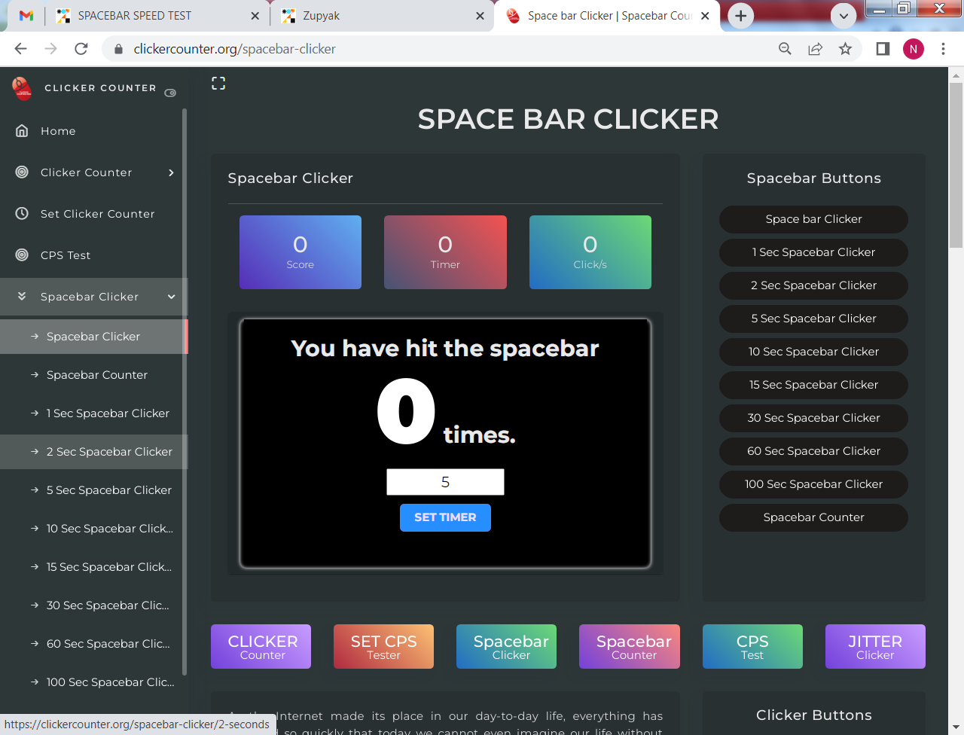Image resolution: width=964 pixels, height=735 pixels.
Task: Select the clock icon beside Set Clicker Counter
Action: click(23, 213)
